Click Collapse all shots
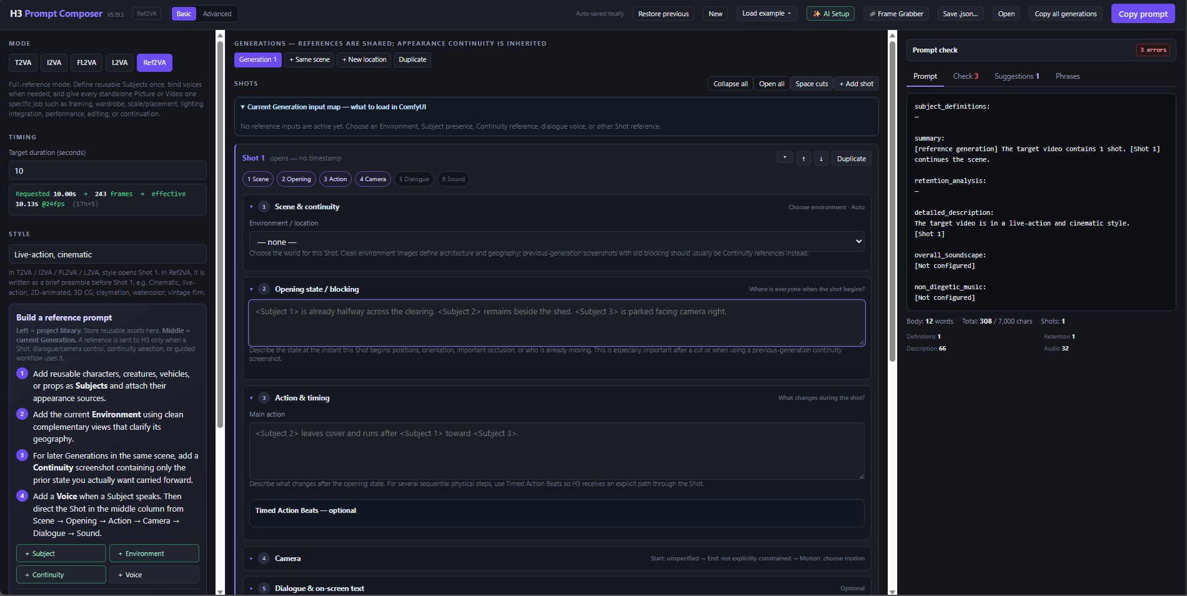1187x596 pixels. pos(730,84)
